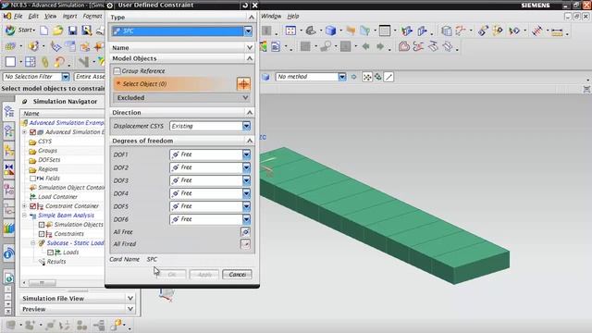Click the back arrow toolbar icon

click(365, 46)
